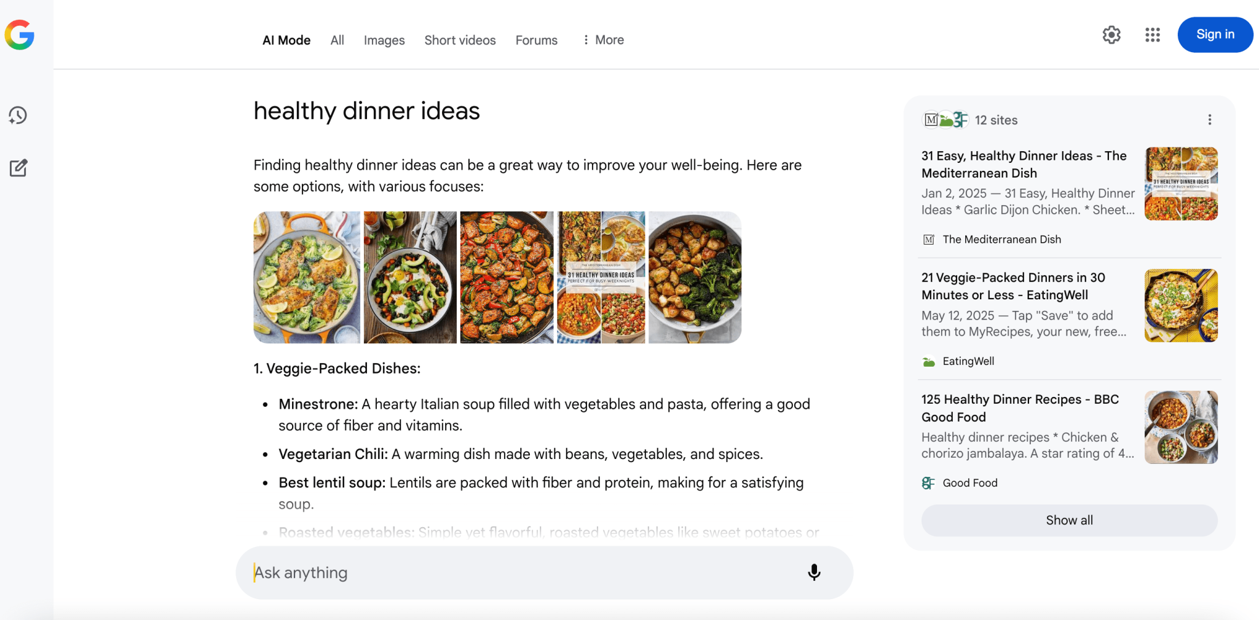The width and height of the screenshot is (1259, 620).
Task: Open the settings gear icon
Action: (x=1111, y=35)
